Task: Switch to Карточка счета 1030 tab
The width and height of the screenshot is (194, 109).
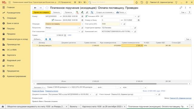Action: tap(102, 107)
